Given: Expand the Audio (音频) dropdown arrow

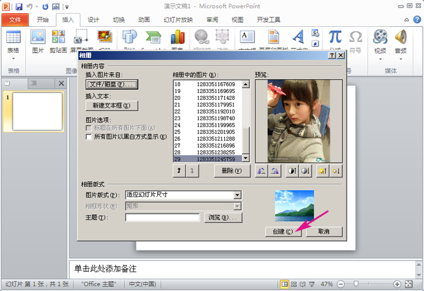Looking at the screenshot, I should tap(401, 59).
